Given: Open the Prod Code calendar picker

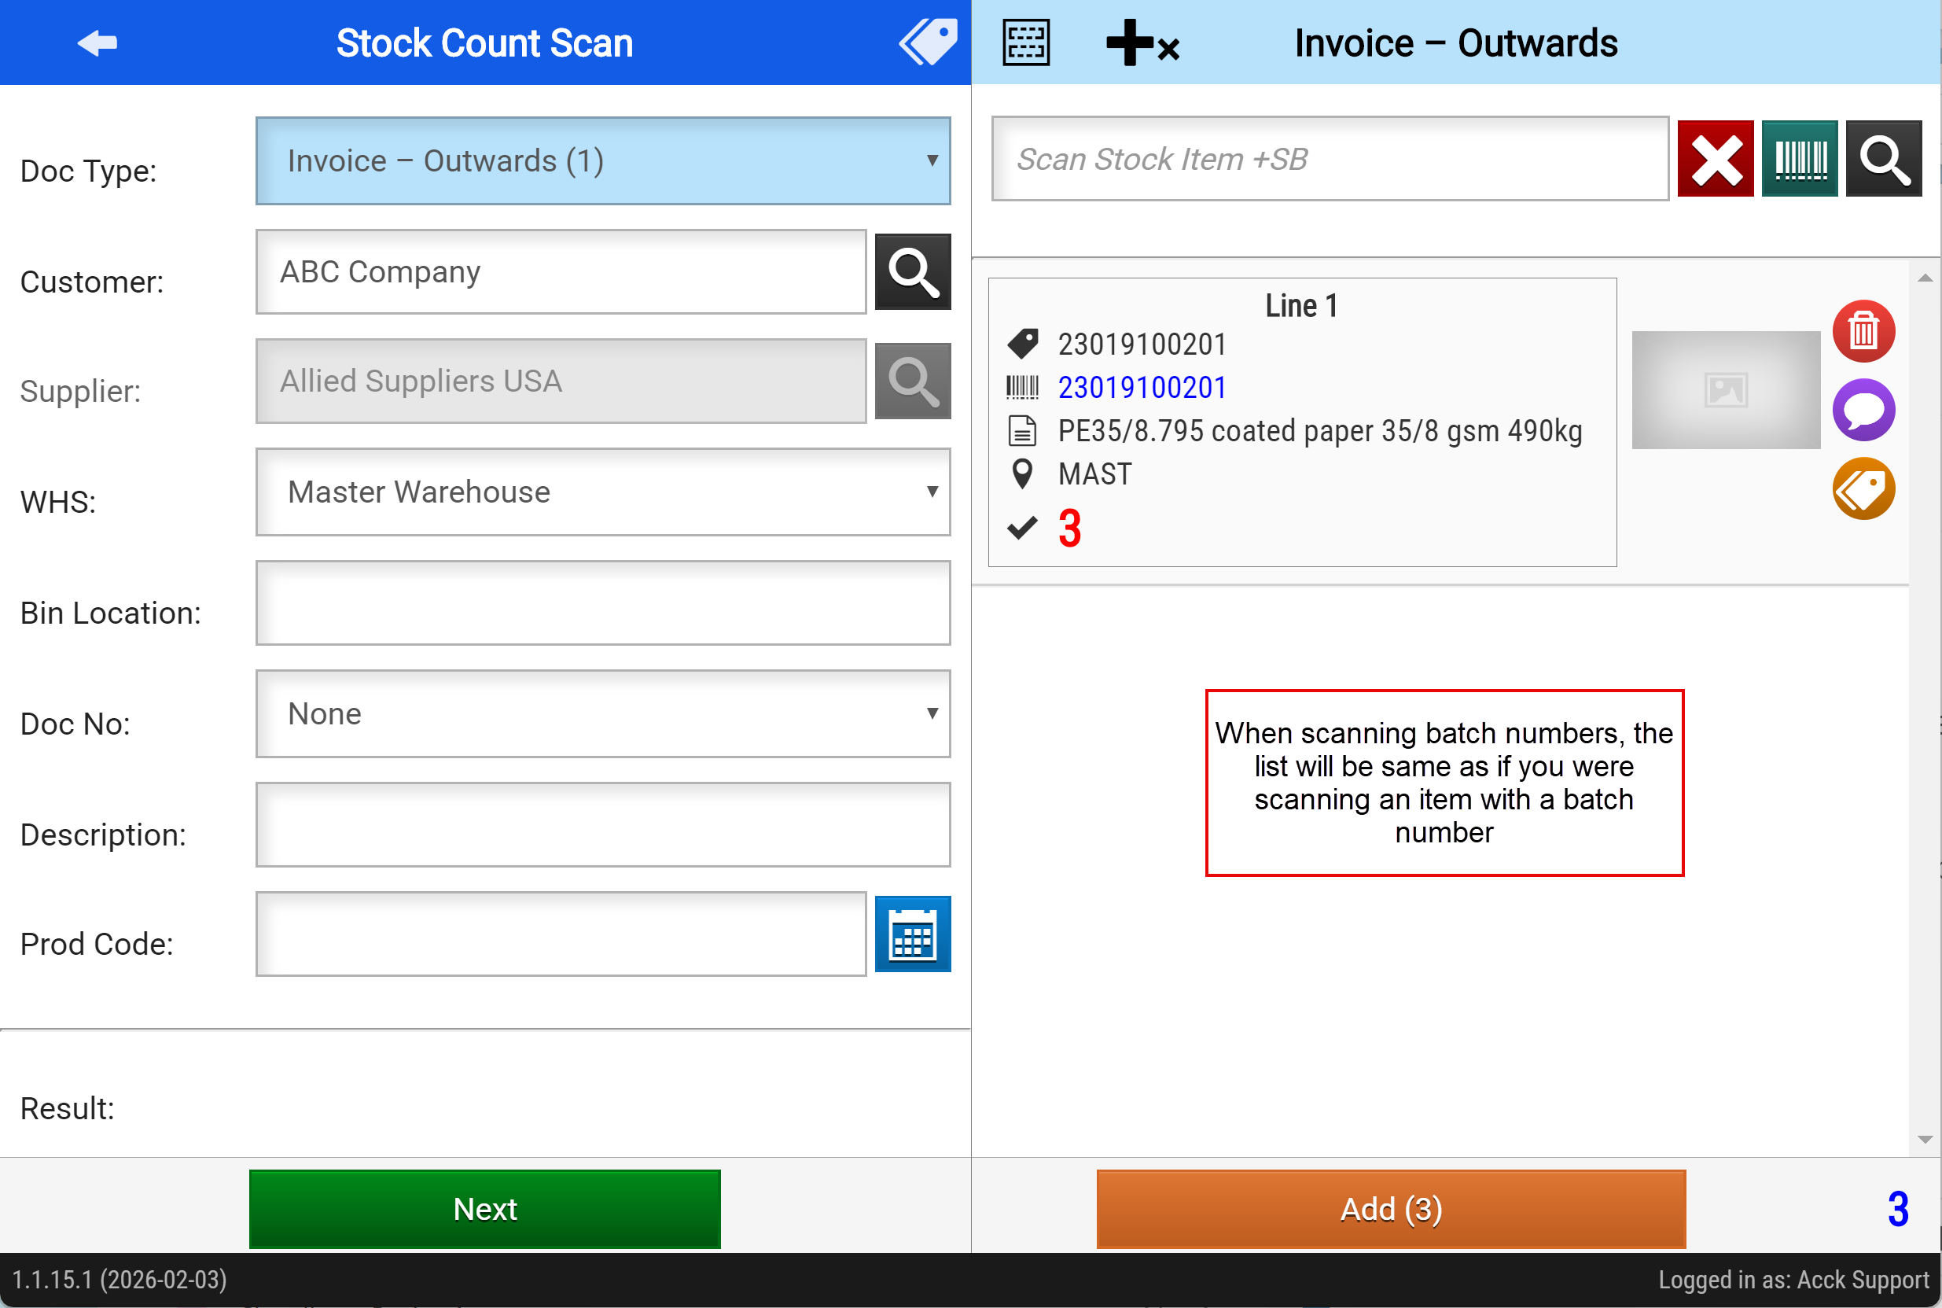Looking at the screenshot, I should pos(912,934).
